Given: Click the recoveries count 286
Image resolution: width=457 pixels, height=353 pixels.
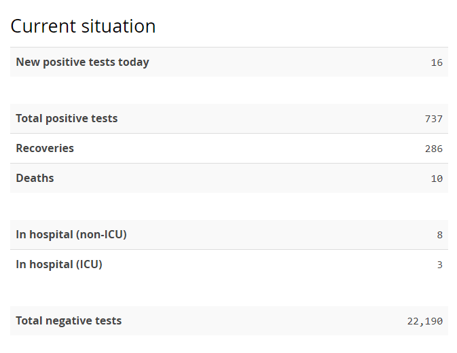Looking at the screenshot, I should coord(434,149).
